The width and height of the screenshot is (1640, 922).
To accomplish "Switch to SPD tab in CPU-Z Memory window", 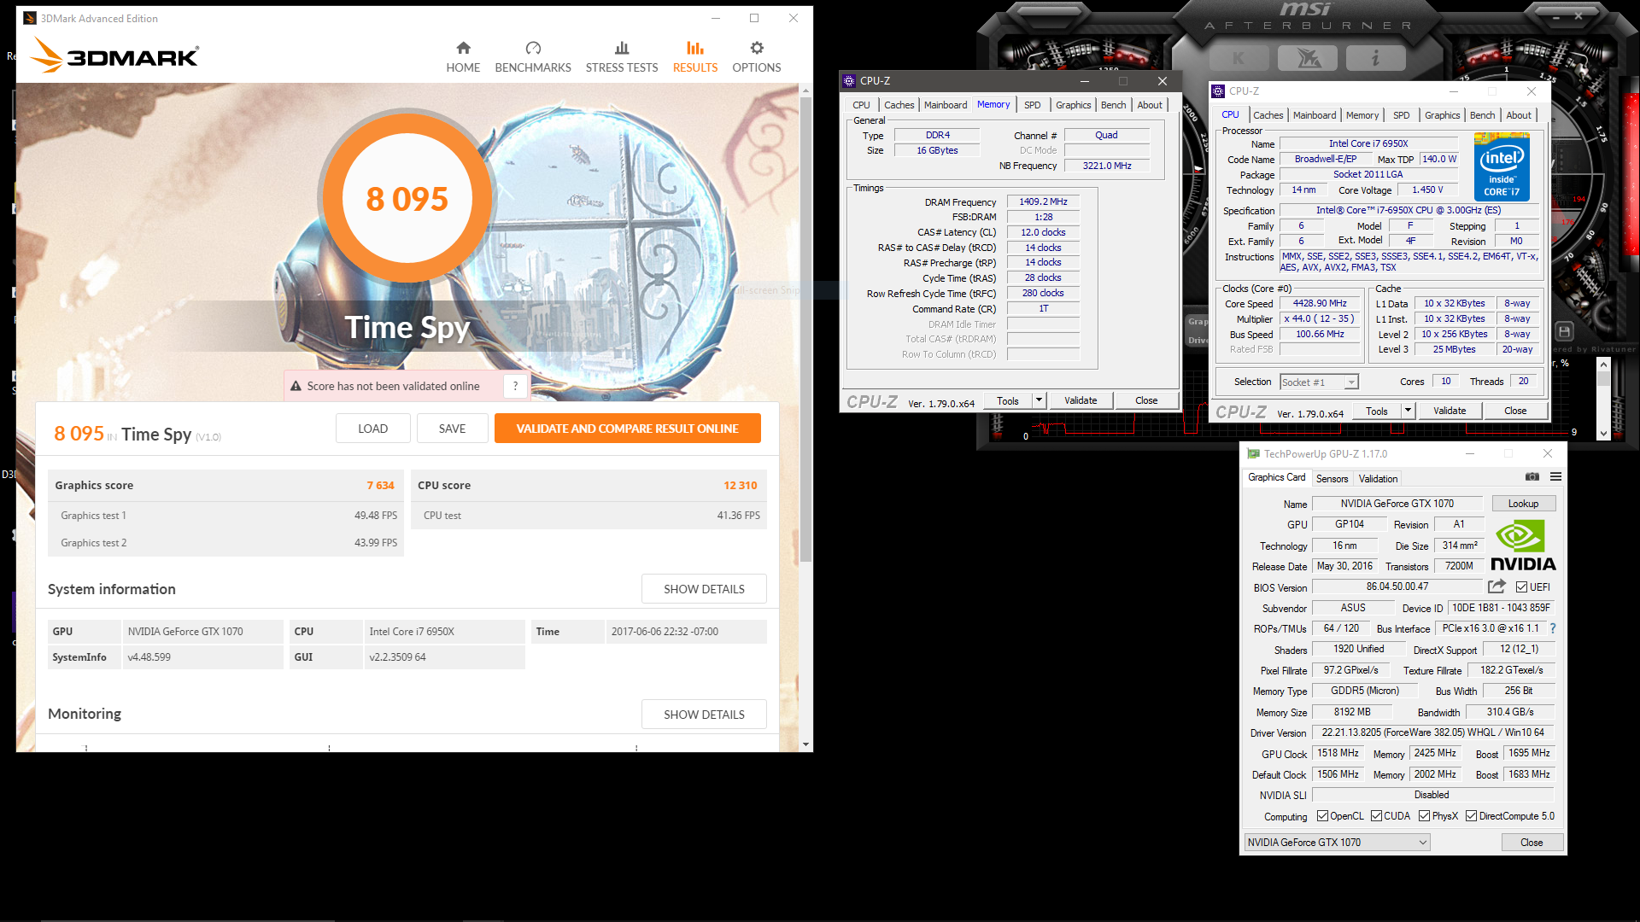I will [1032, 105].
